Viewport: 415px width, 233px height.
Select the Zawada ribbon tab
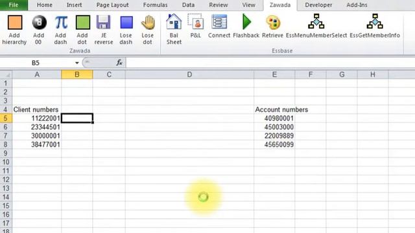tap(280, 5)
